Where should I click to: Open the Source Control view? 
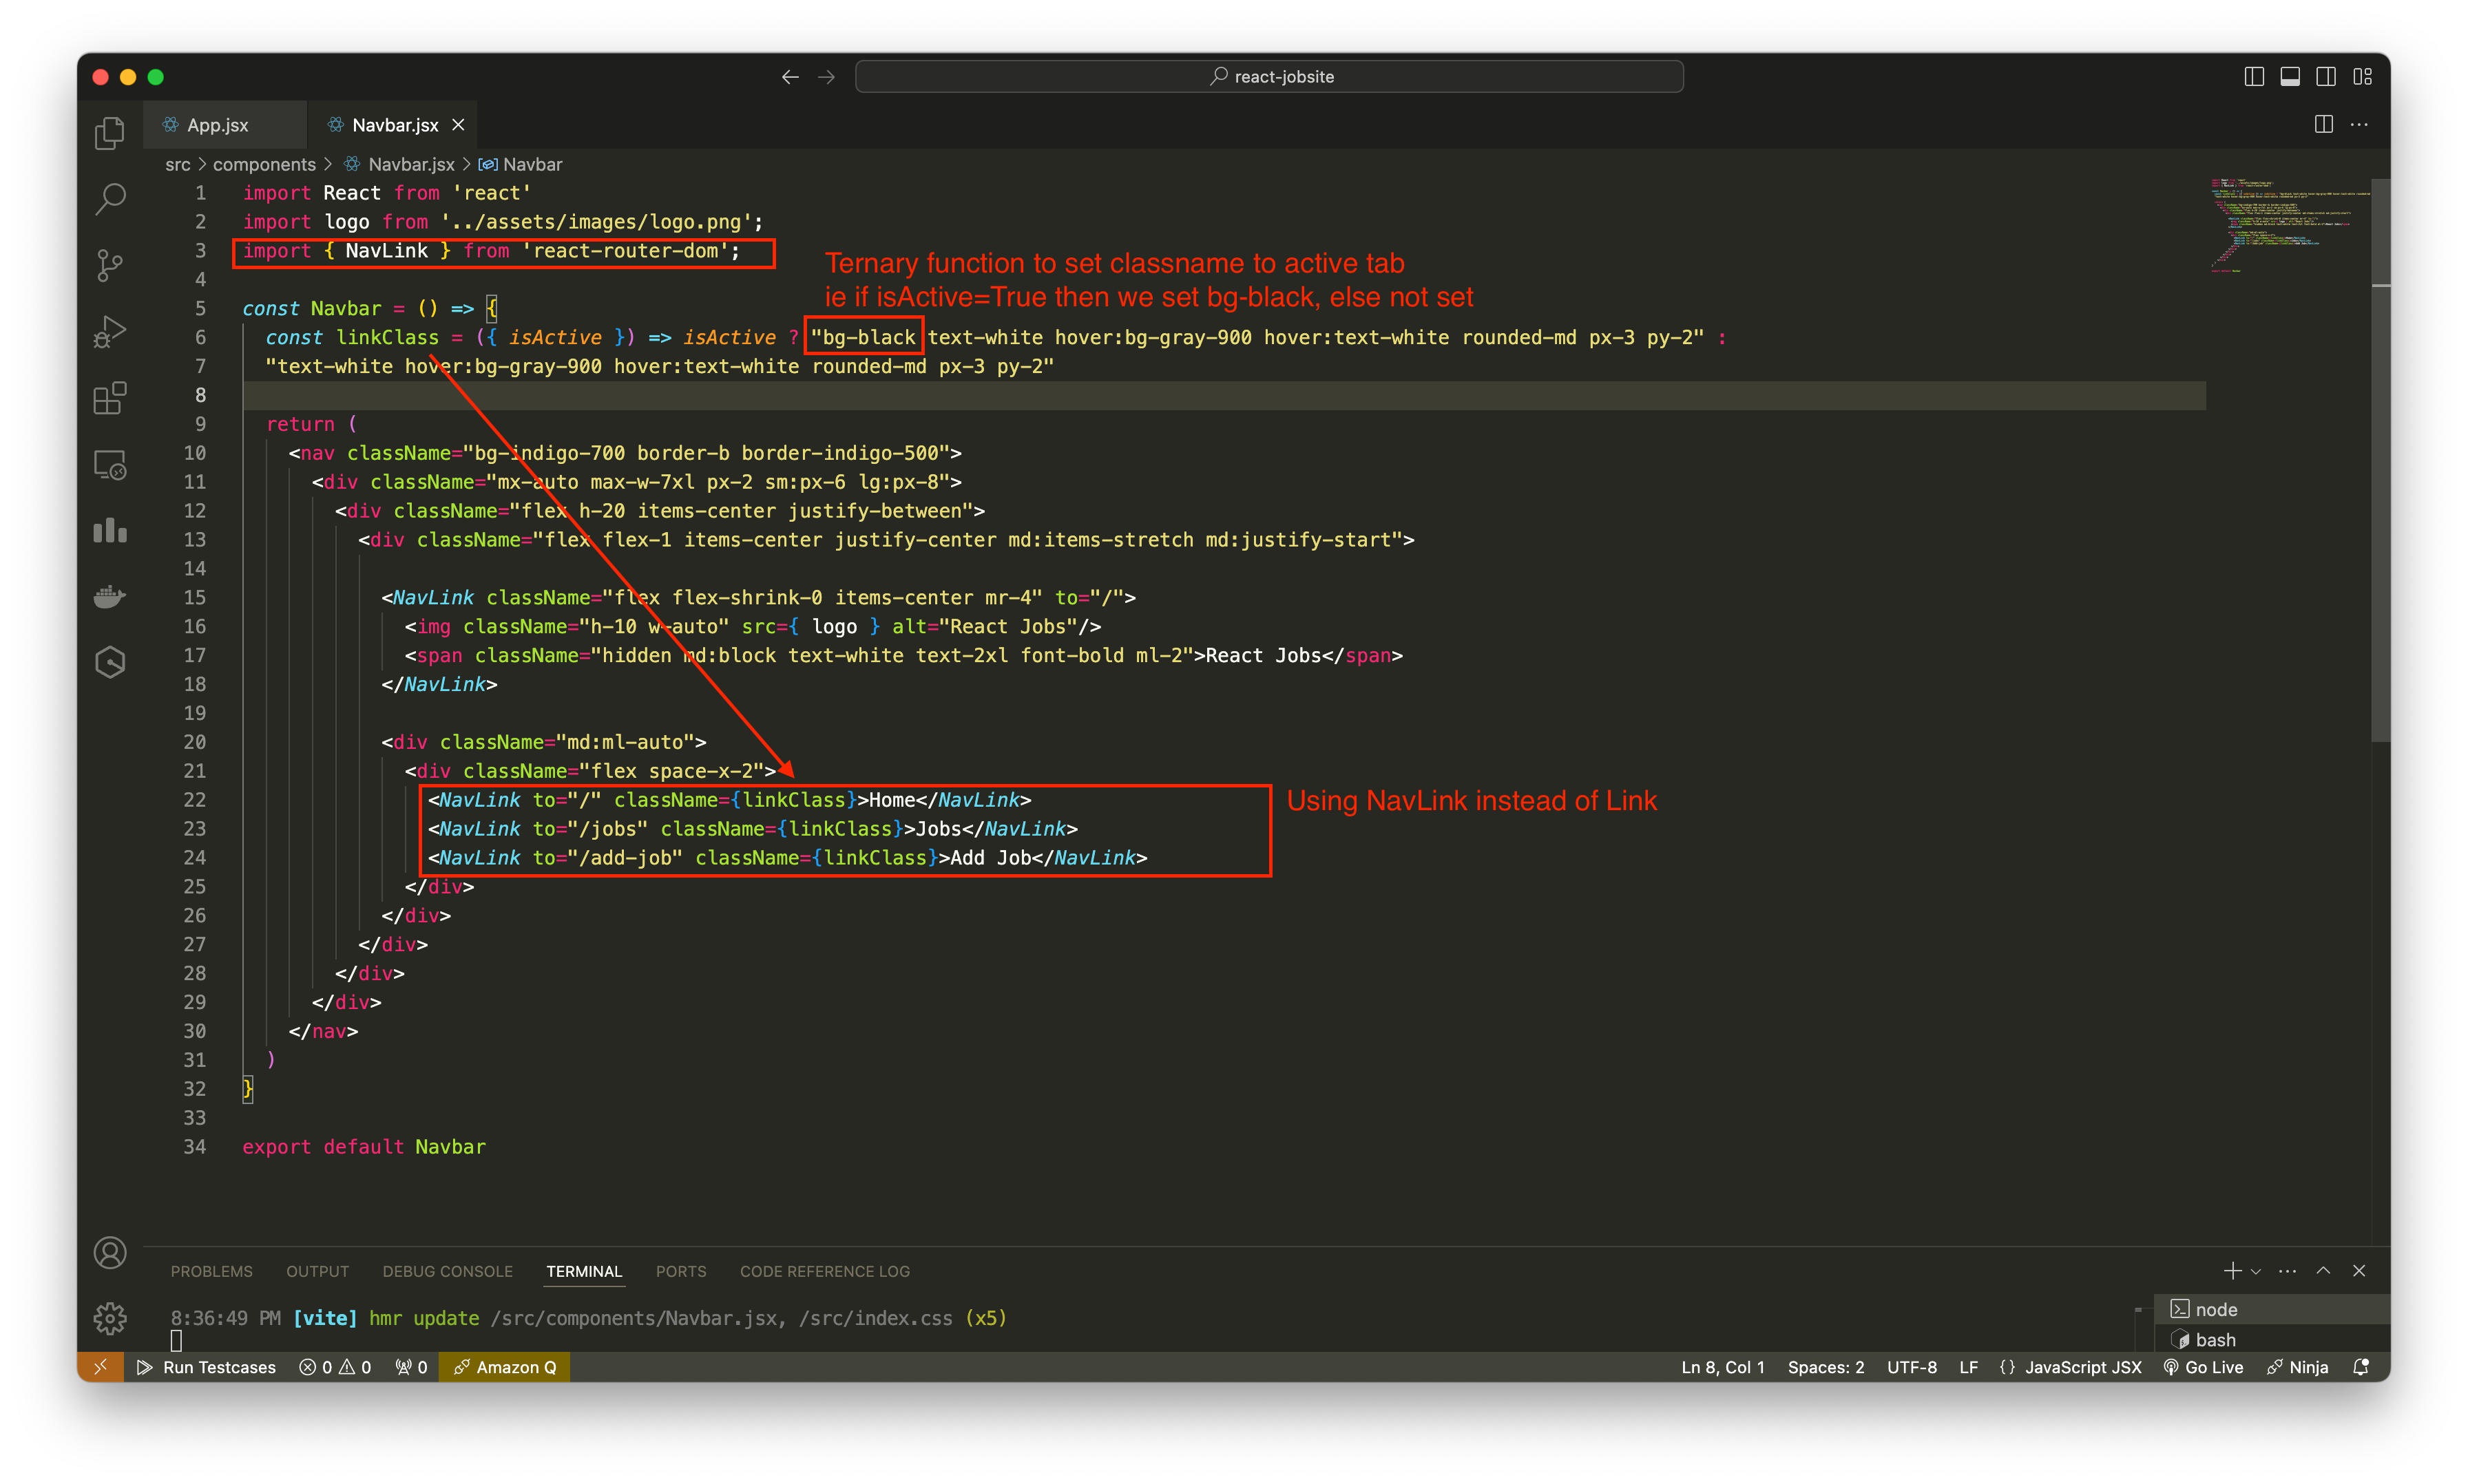point(110,266)
